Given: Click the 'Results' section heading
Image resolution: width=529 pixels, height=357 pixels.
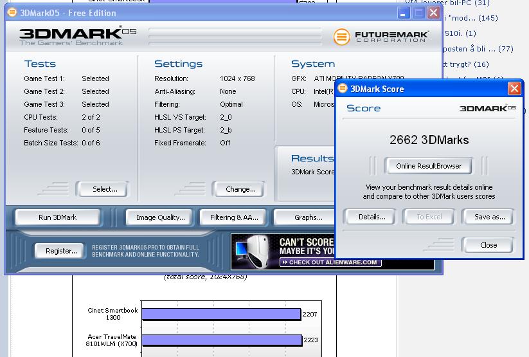Looking at the screenshot, I should 312,158.
